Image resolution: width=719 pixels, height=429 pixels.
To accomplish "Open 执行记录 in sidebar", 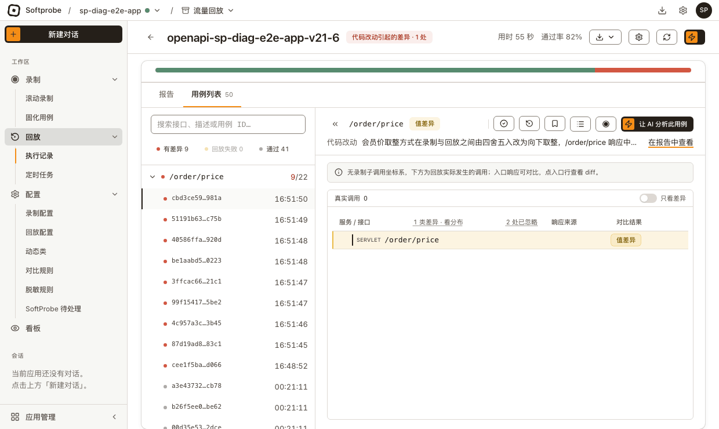I will point(39,156).
